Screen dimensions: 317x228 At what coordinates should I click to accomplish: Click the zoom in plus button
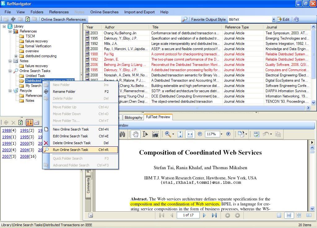tap(228, 134)
